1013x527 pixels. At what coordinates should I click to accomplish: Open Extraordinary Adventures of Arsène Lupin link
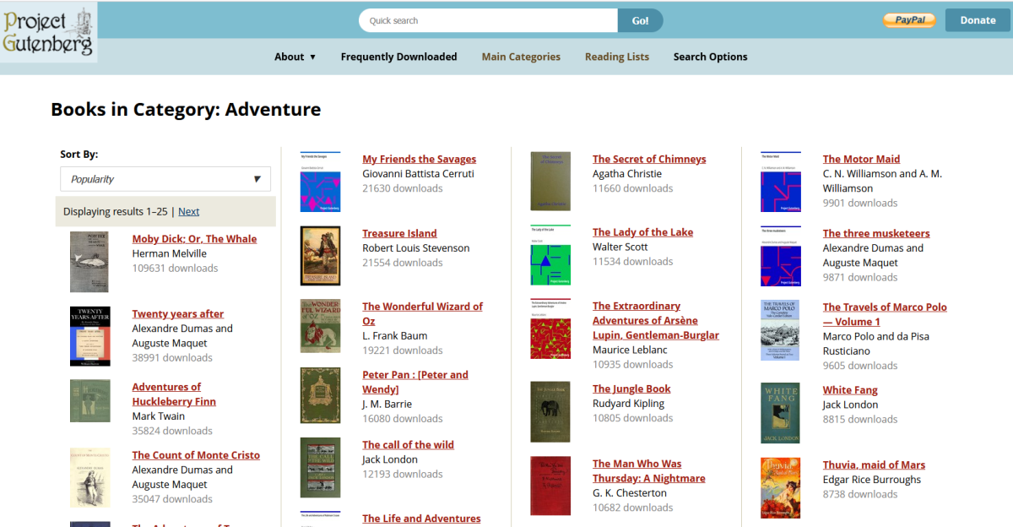pos(656,321)
